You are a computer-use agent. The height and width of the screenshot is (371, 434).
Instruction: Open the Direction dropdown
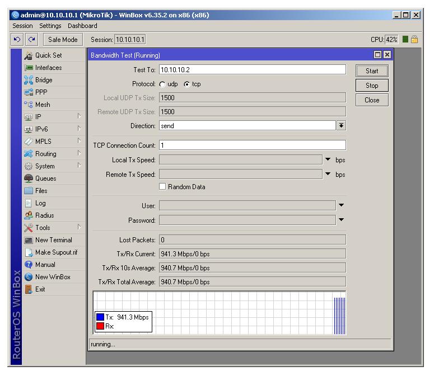click(341, 126)
